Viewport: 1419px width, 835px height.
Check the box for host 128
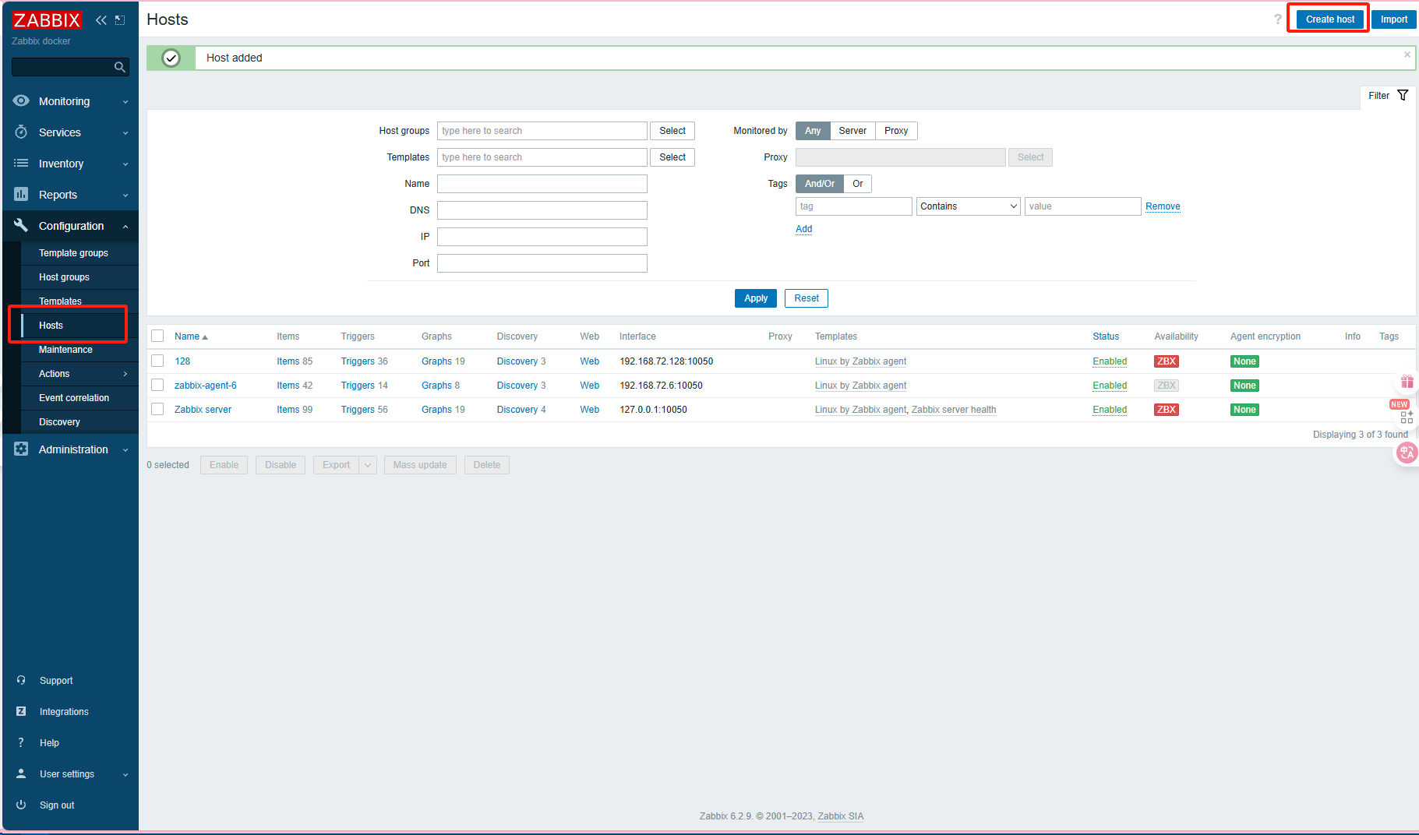coord(157,361)
